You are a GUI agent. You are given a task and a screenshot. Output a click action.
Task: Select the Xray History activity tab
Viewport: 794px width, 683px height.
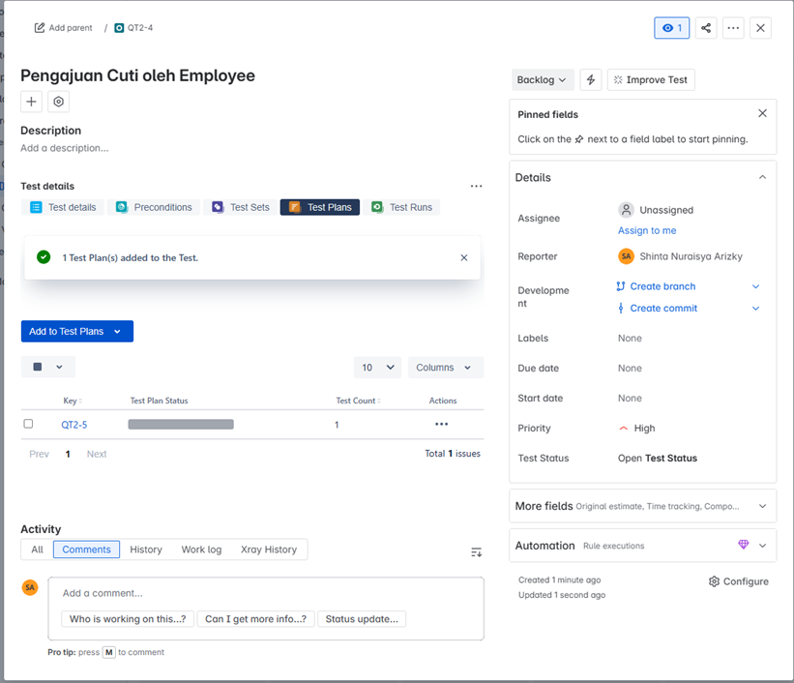point(268,549)
